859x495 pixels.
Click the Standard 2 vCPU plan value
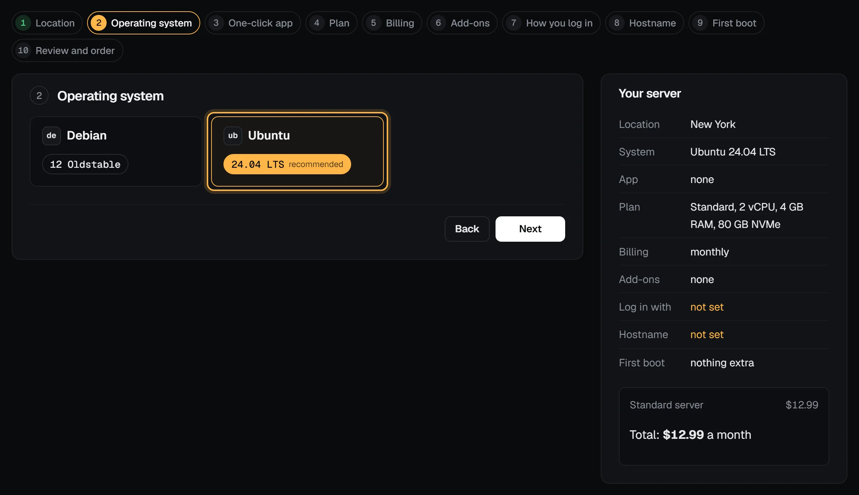[x=747, y=216]
